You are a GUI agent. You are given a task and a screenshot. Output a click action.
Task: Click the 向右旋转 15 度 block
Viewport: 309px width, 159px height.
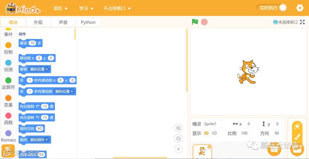point(37,107)
